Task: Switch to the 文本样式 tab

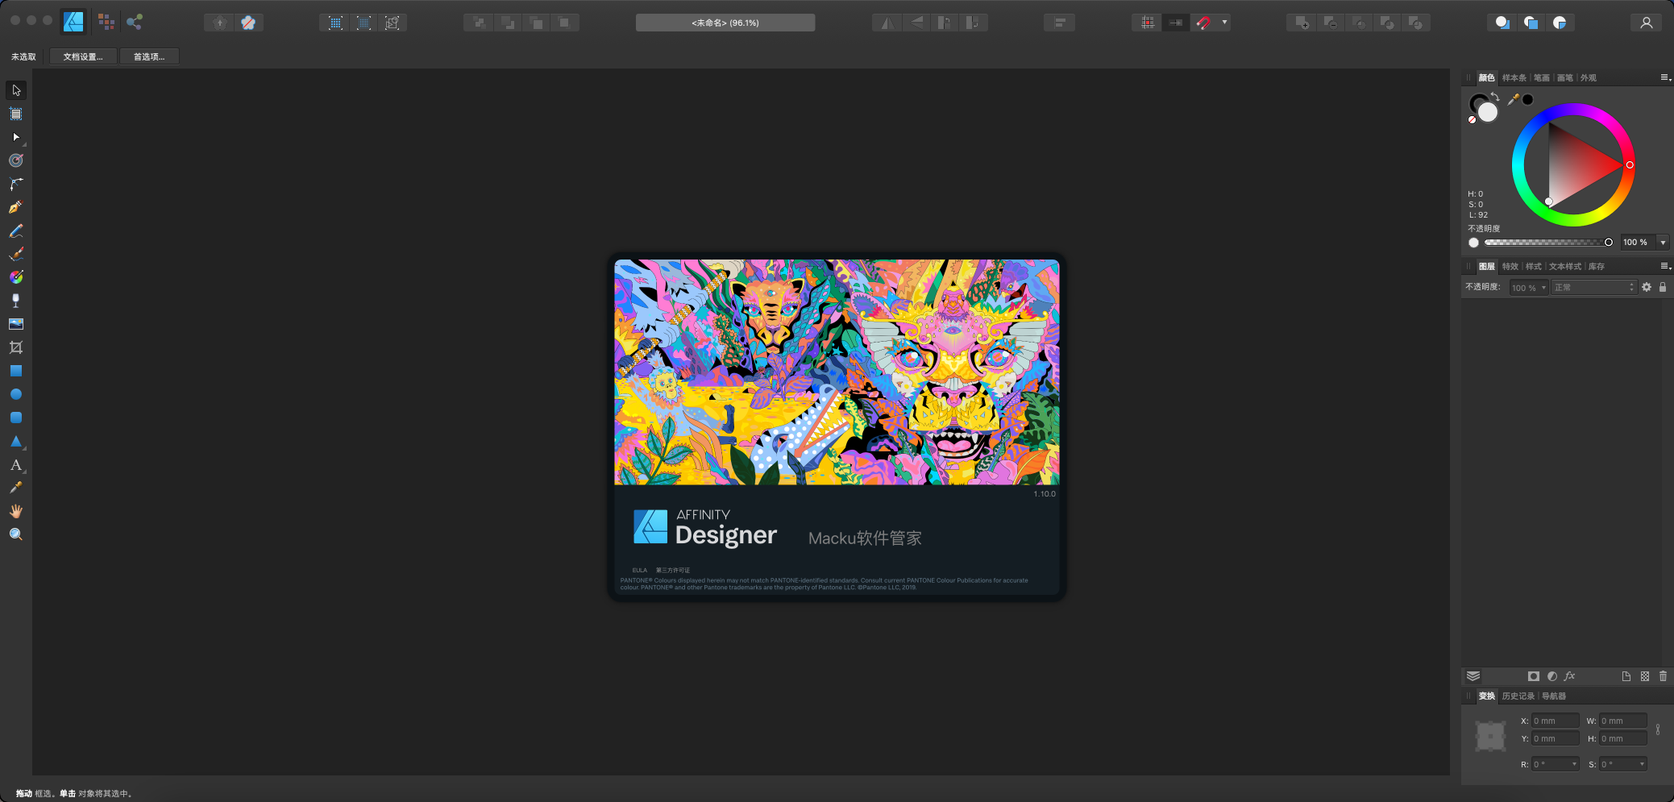Action: 1565,267
